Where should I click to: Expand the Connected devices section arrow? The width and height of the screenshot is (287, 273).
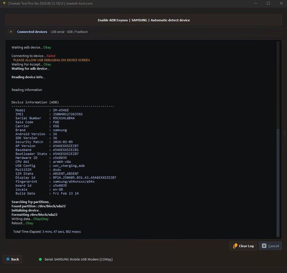point(11,32)
